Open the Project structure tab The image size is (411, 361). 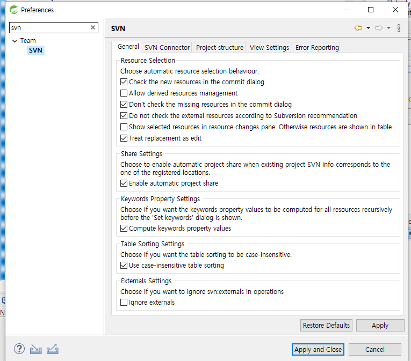[x=220, y=48]
